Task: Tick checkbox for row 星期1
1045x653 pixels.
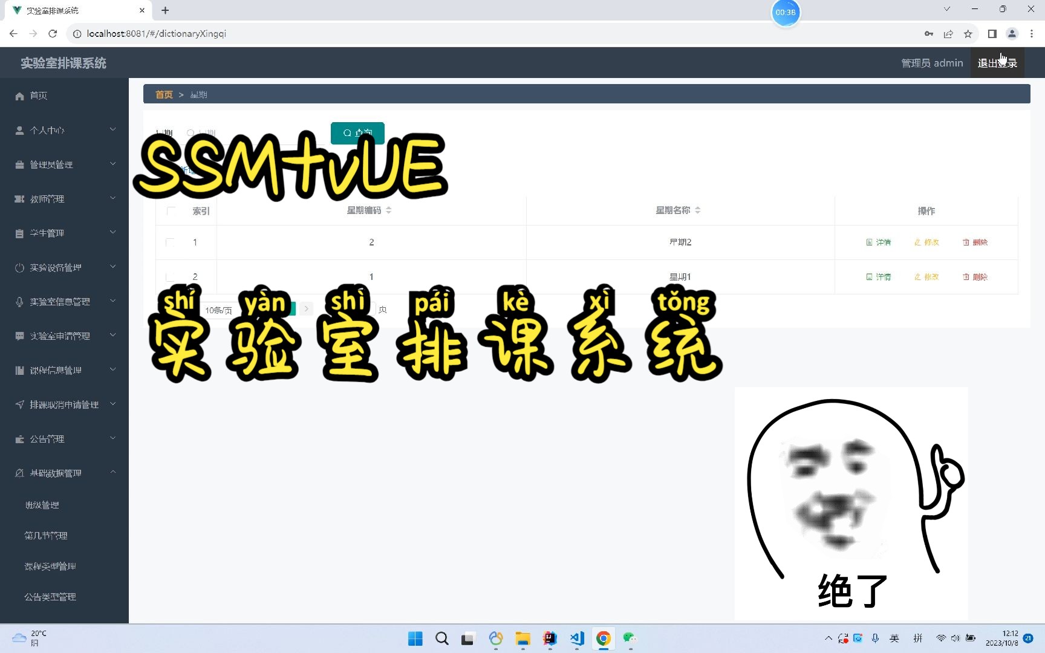Action: (x=170, y=277)
